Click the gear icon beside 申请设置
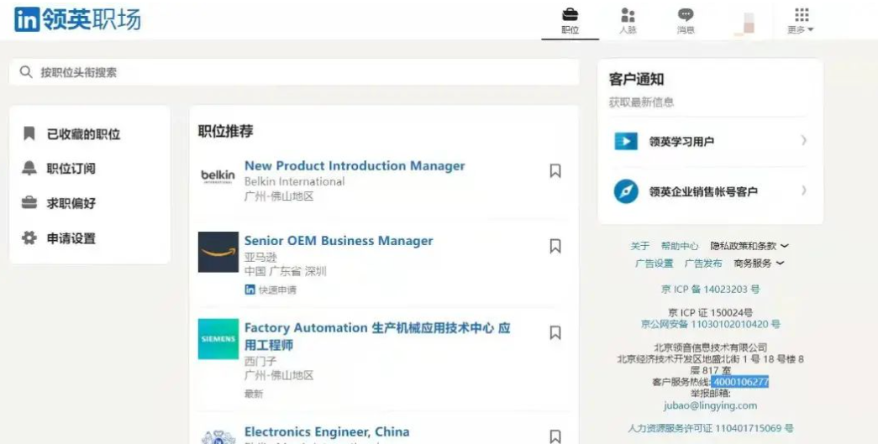 point(29,238)
